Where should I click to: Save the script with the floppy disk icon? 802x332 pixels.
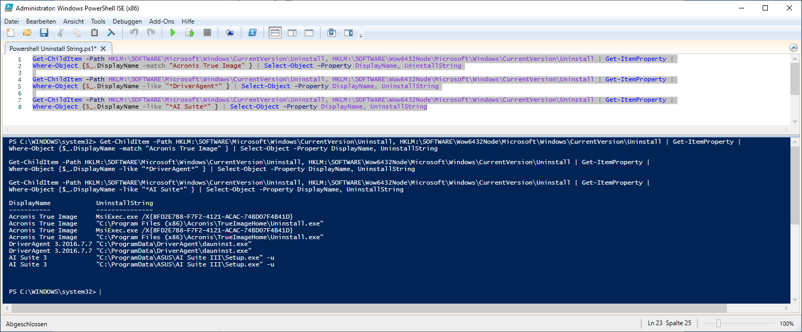[x=44, y=33]
